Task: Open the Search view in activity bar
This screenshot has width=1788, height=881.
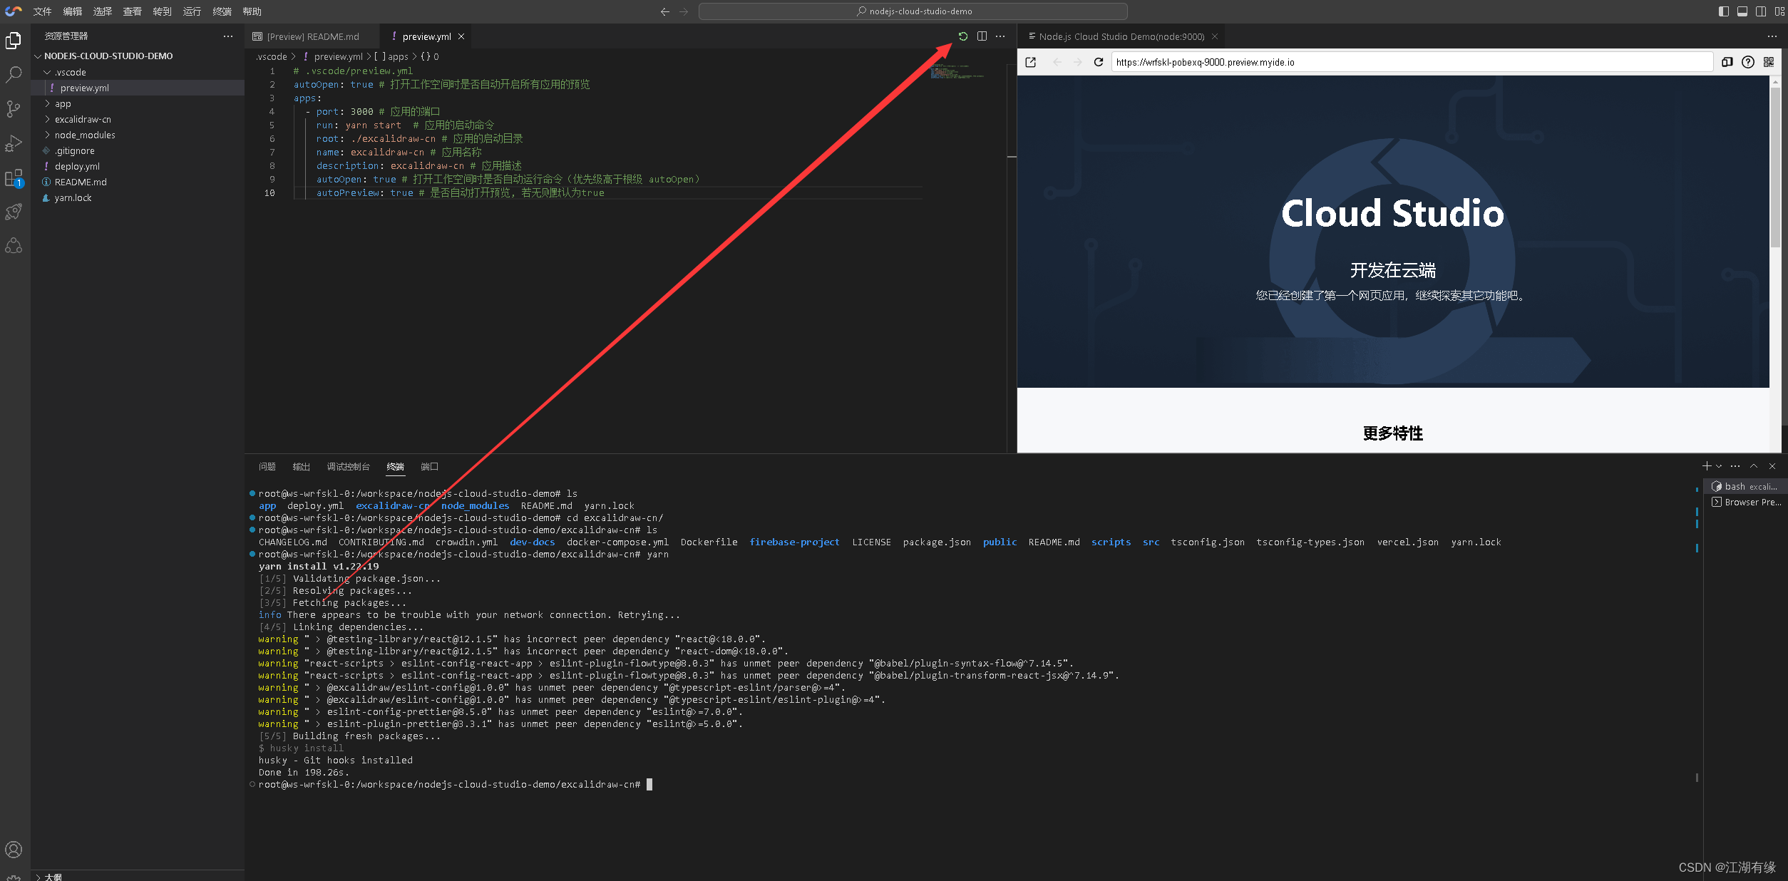Action: pyautogui.click(x=14, y=74)
